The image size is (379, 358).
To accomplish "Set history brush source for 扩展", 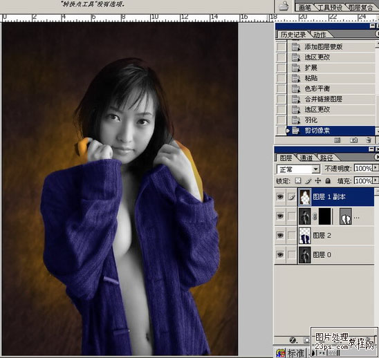I will click(x=281, y=68).
